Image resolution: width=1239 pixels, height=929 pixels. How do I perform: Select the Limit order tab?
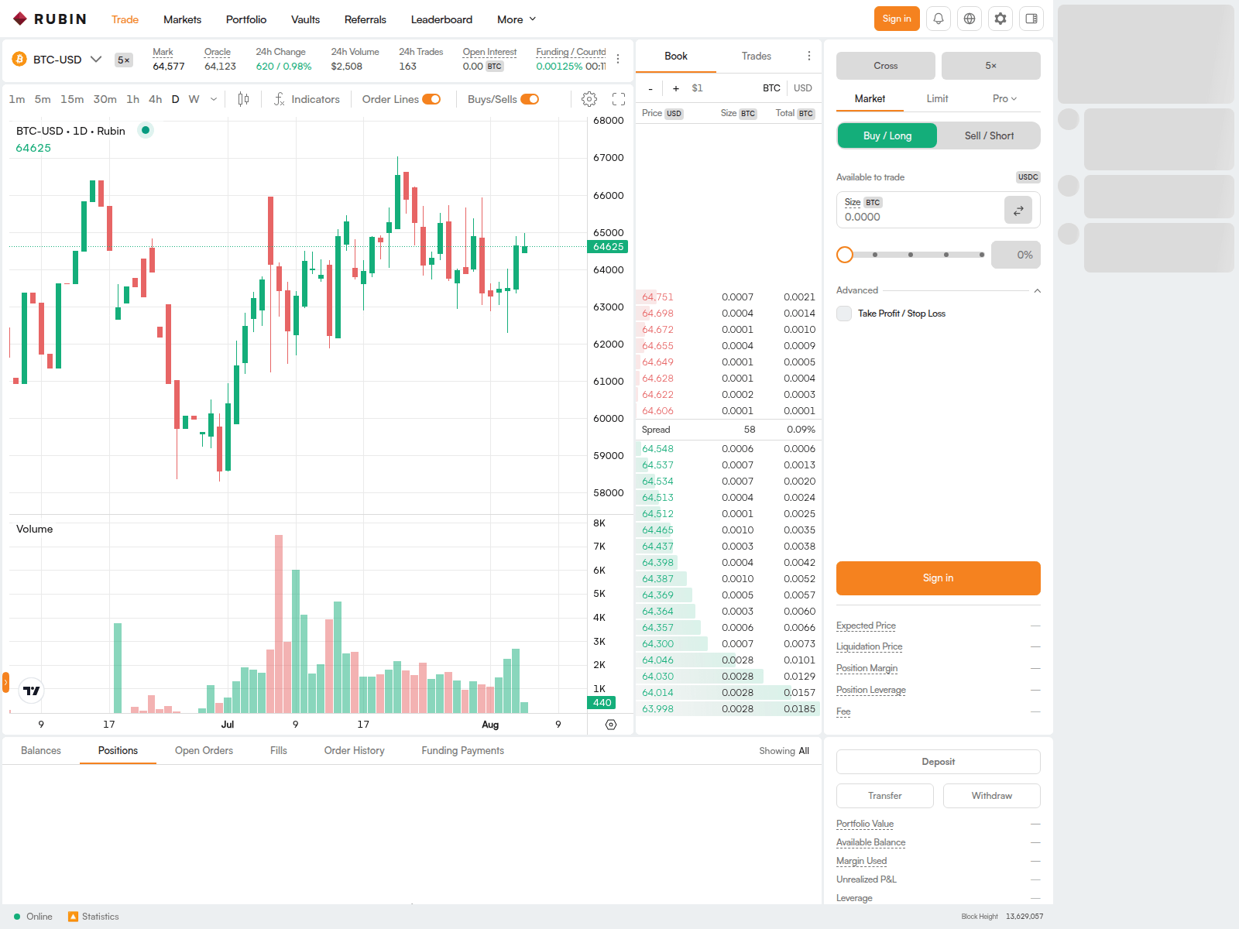(x=937, y=98)
